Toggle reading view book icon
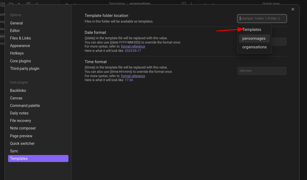Screen dimensions: 307x180 click(x=184, y=4)
